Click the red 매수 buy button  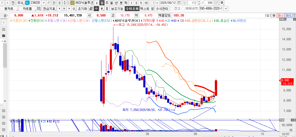(x=281, y=15)
